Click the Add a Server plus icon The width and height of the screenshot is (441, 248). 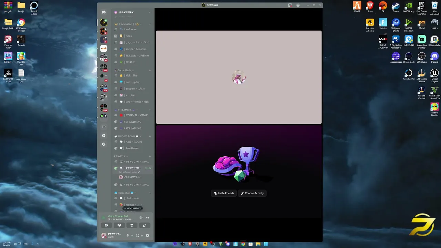(104, 135)
